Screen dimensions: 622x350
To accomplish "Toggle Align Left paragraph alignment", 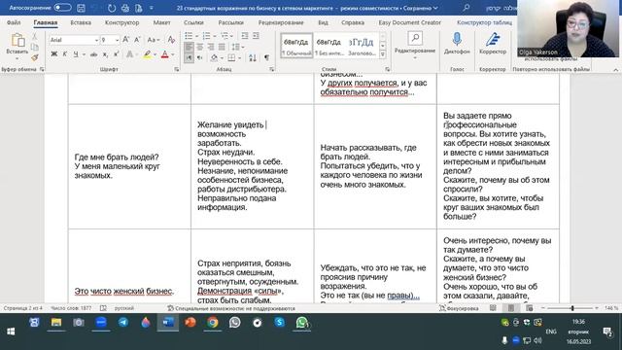I will [x=189, y=48].
